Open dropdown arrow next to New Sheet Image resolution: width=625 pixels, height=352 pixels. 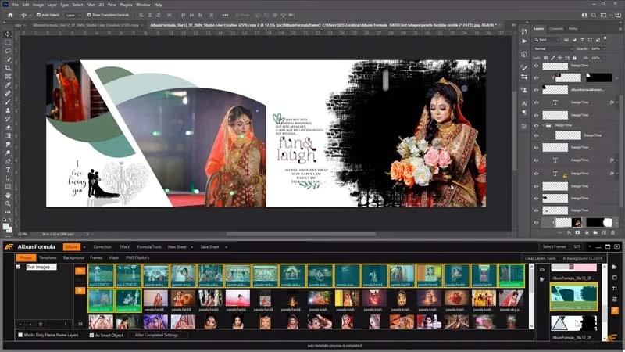(191, 247)
